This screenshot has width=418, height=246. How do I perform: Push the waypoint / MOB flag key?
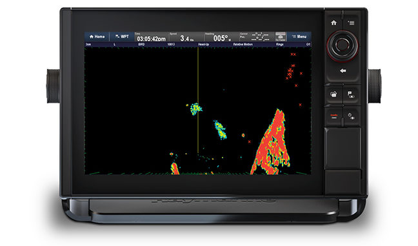pos(351,94)
